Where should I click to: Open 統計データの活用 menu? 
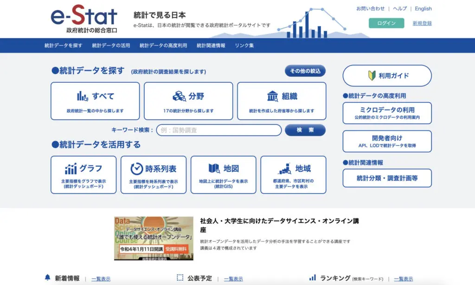pyautogui.click(x=111, y=45)
